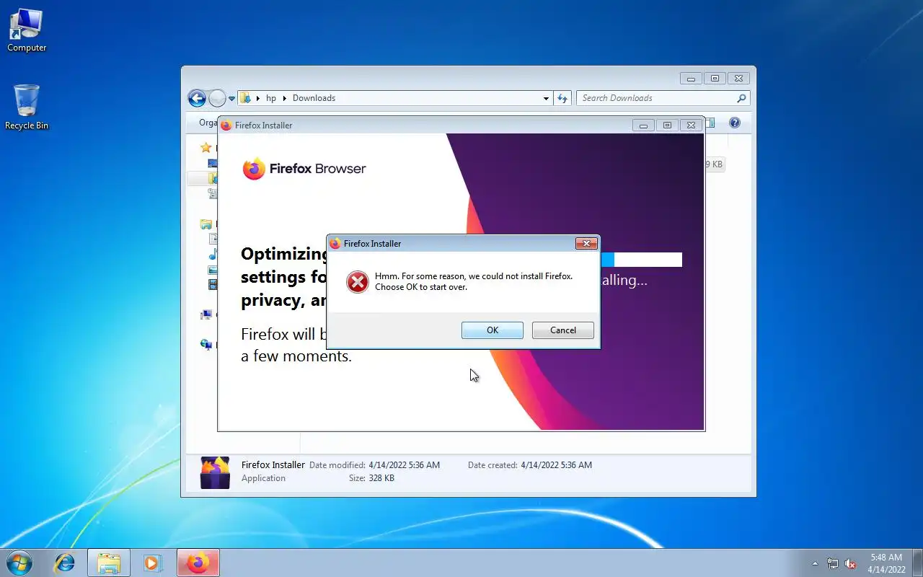Click the Music library icon in the navigation pane

pos(213,254)
